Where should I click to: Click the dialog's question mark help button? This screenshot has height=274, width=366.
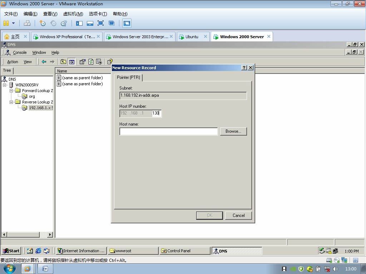[x=244, y=67]
